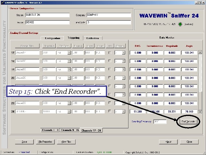
Task: Click the Abs column header button
Action: (x=110, y=46)
